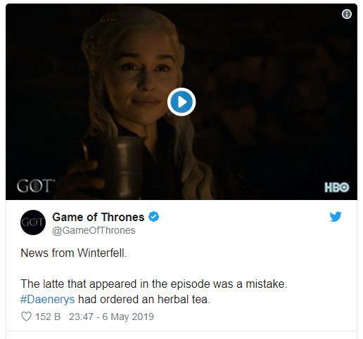Click the latte mistake sentence text

point(154,284)
